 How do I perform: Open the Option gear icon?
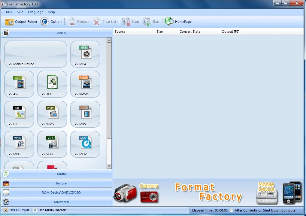45,22
